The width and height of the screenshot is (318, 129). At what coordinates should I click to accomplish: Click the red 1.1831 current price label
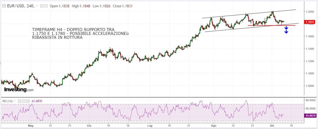pyautogui.click(x=309, y=22)
